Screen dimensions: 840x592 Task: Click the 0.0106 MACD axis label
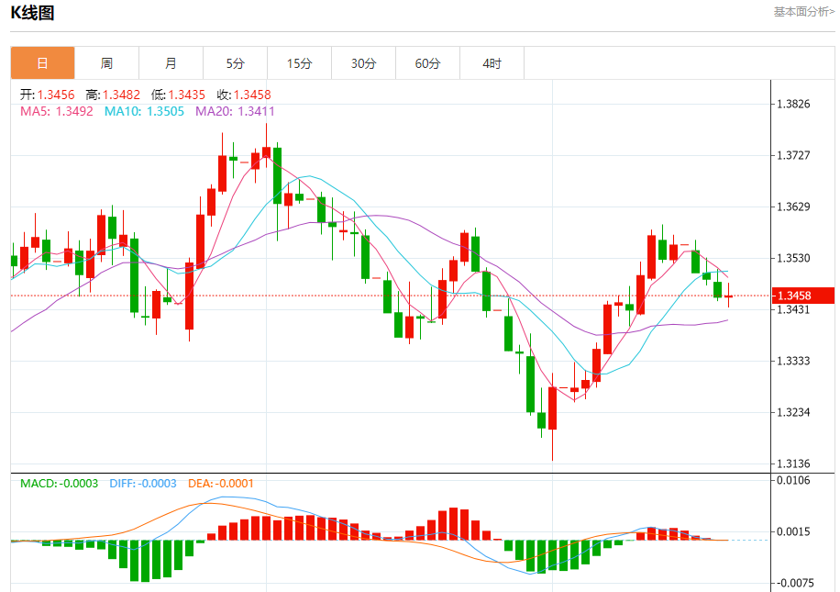pyautogui.click(x=793, y=480)
